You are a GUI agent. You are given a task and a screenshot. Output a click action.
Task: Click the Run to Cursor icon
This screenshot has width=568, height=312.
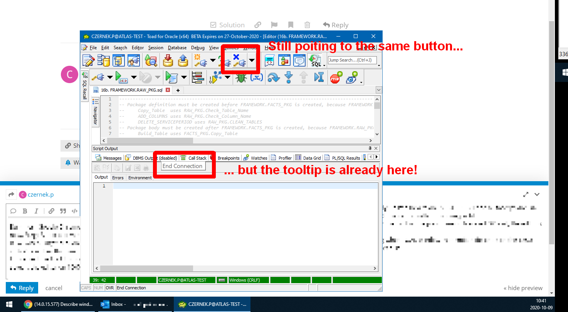(x=319, y=77)
